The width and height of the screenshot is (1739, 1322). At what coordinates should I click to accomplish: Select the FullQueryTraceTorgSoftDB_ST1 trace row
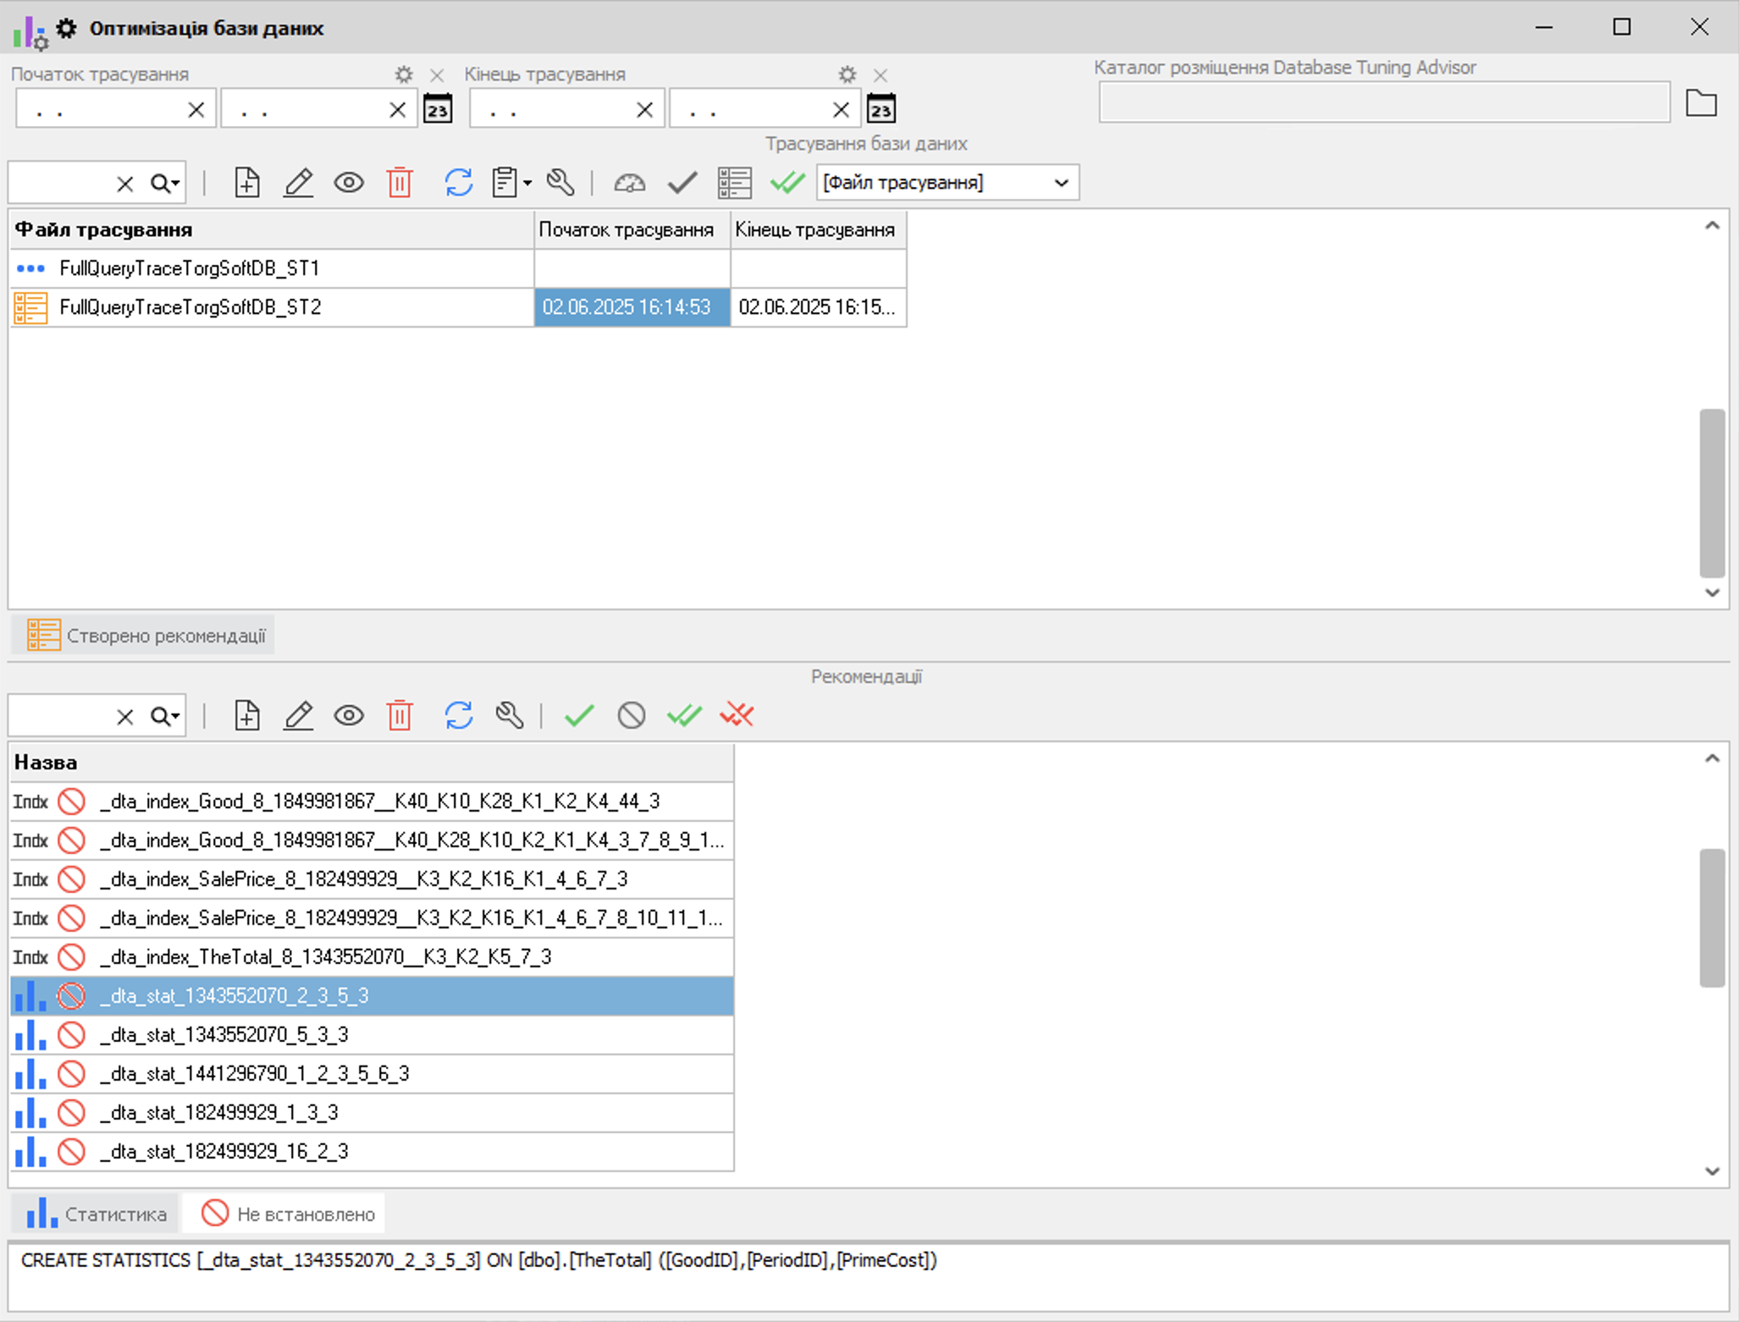[x=190, y=269]
